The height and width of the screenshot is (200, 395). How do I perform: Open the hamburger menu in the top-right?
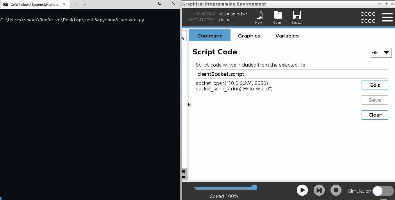[387, 17]
